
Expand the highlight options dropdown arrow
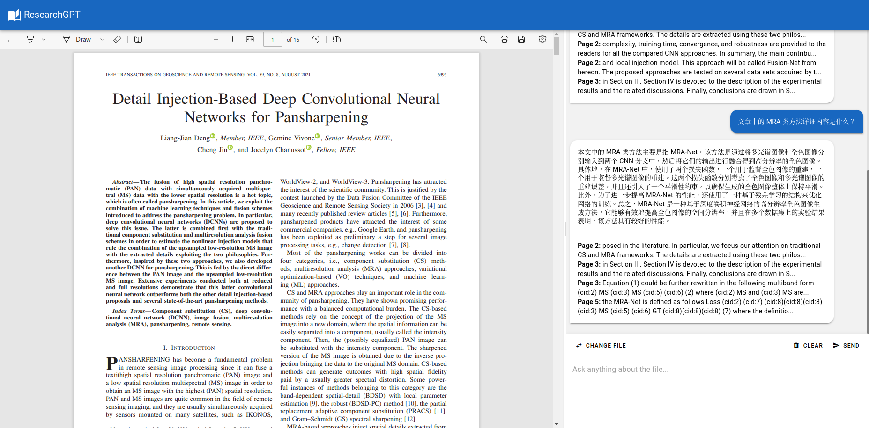pos(44,39)
